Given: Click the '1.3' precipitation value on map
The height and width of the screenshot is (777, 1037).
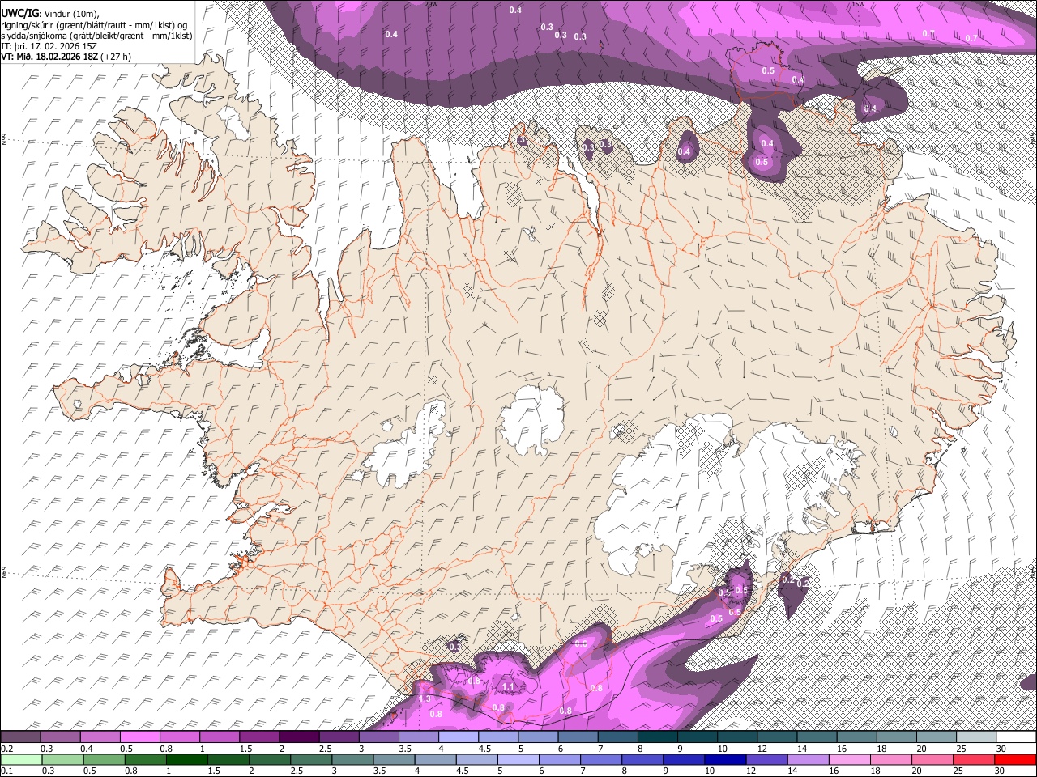Looking at the screenshot, I should (x=425, y=698).
